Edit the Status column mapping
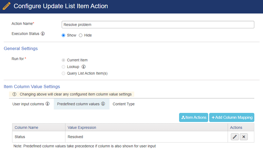This screenshot has height=155, width=263. pyautogui.click(x=235, y=137)
